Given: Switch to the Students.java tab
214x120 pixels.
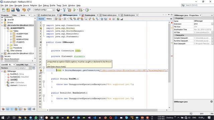Looking at the screenshot, I should click(x=129, y=15).
